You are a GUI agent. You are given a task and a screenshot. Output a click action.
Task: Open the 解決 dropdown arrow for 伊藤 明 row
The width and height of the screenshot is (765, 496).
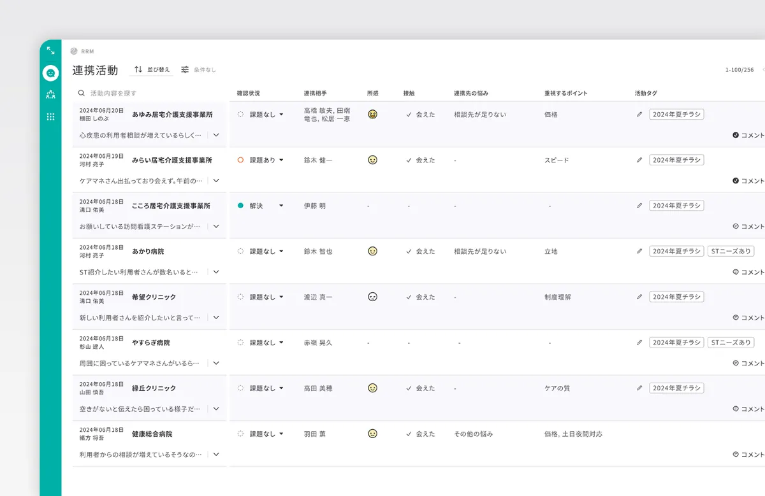[x=280, y=205]
